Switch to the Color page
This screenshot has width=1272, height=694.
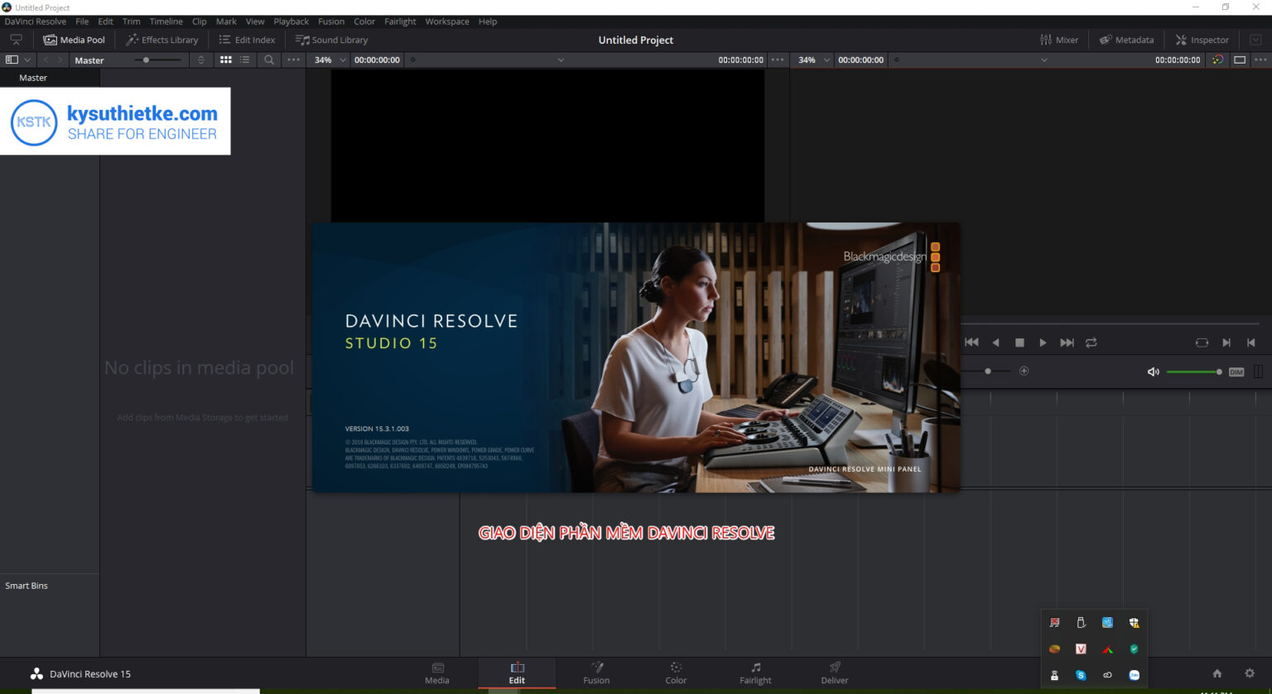(676, 673)
